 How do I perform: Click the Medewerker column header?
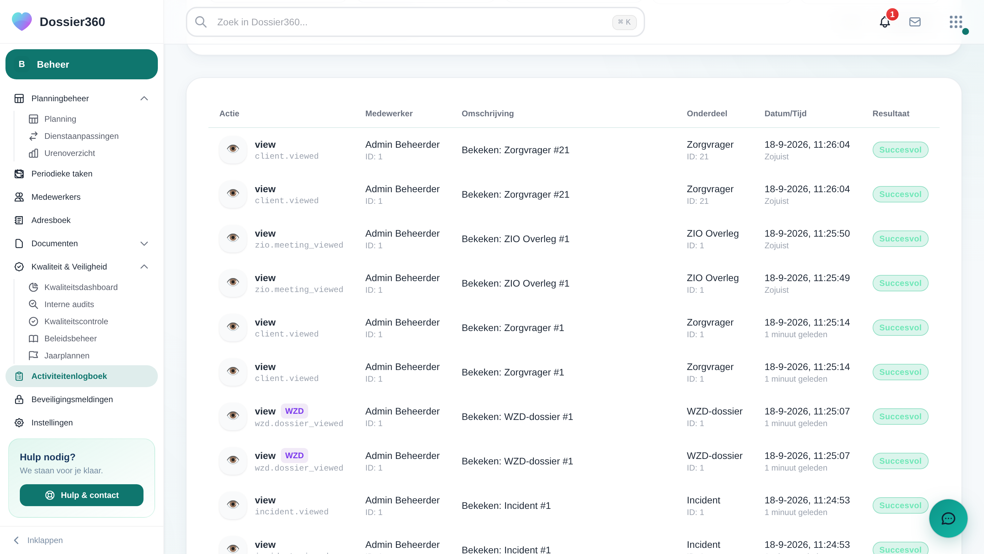coord(389,114)
